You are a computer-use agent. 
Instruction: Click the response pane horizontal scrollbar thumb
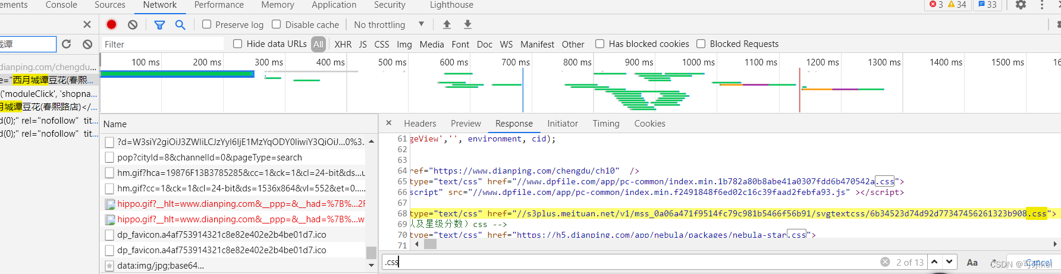430,244
